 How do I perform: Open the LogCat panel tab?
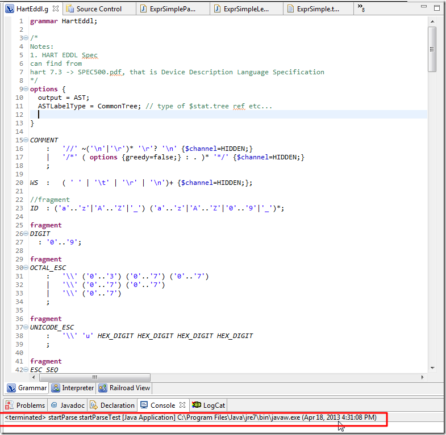(209, 405)
